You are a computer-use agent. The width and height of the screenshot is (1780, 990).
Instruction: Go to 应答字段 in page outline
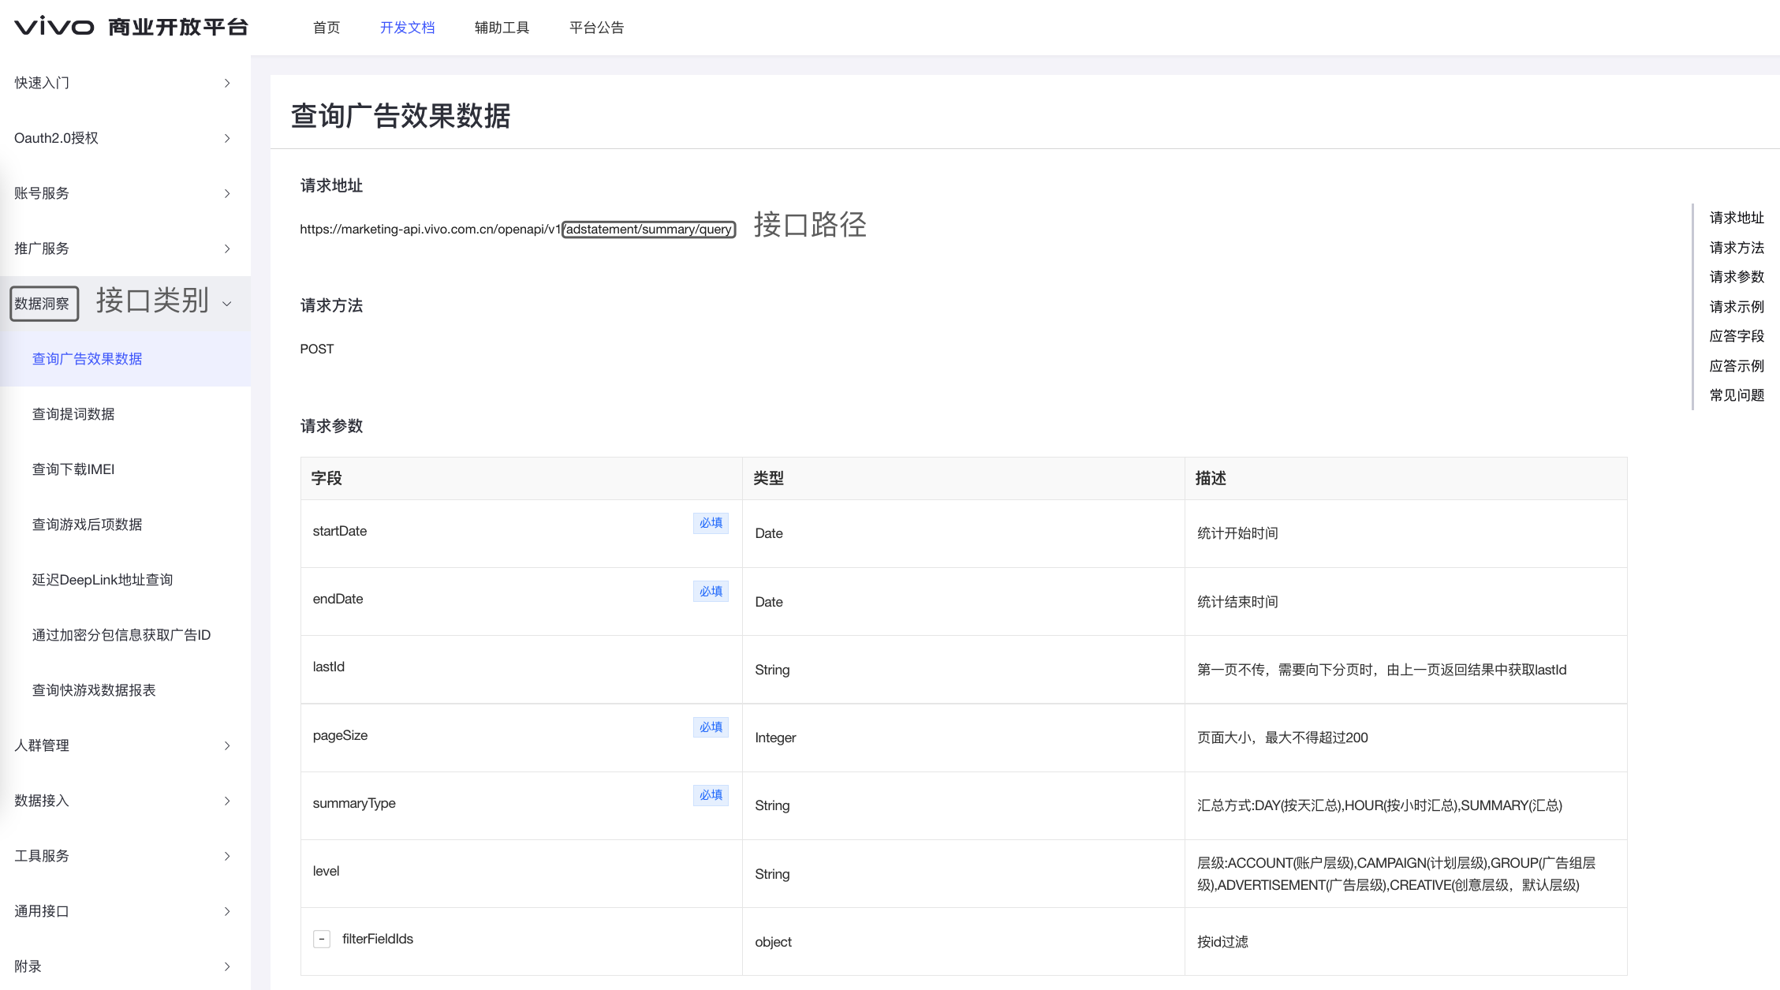click(1736, 336)
